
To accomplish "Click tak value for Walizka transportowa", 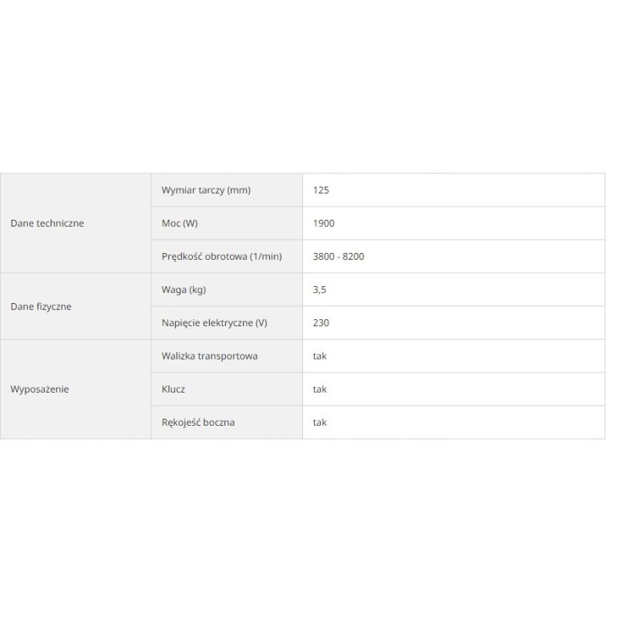I will (x=319, y=356).
